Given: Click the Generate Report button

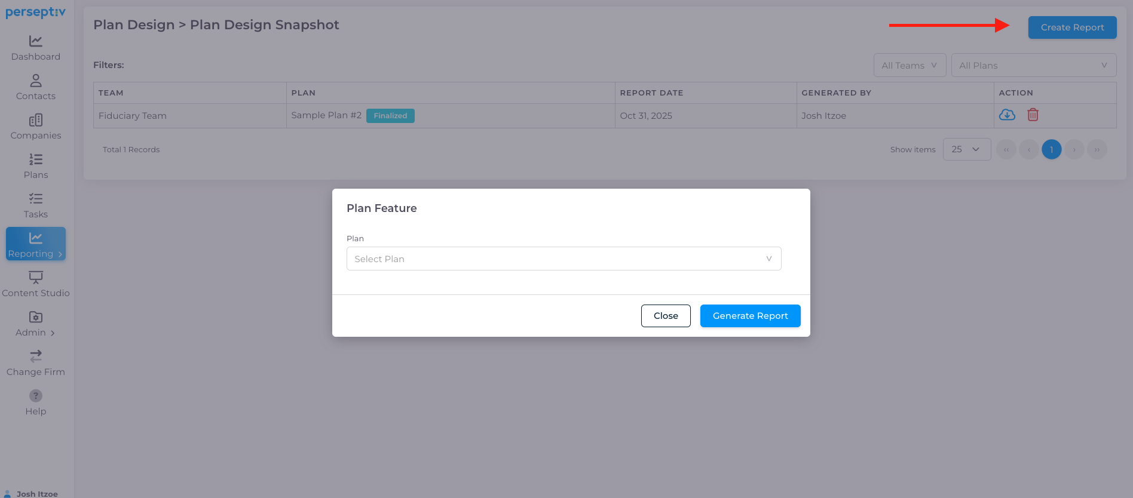Looking at the screenshot, I should coord(751,316).
